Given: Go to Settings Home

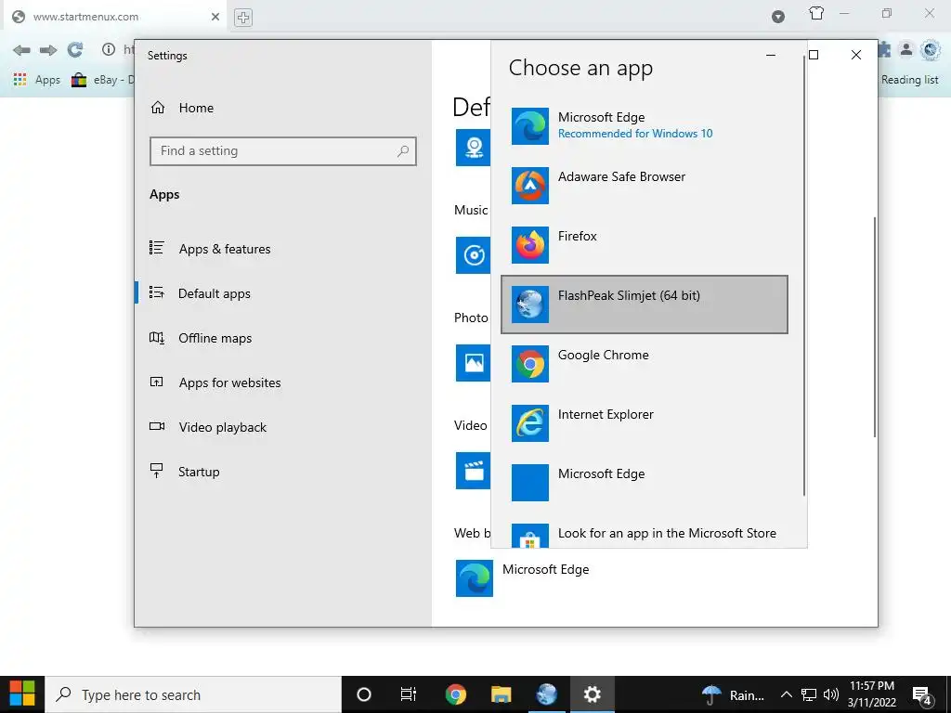Looking at the screenshot, I should 183,108.
